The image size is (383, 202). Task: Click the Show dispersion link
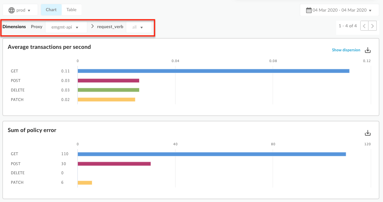click(x=346, y=50)
